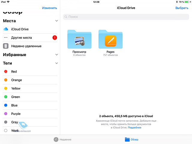Filter by the Green tag label
The image size is (192, 144).
pos(16,97)
